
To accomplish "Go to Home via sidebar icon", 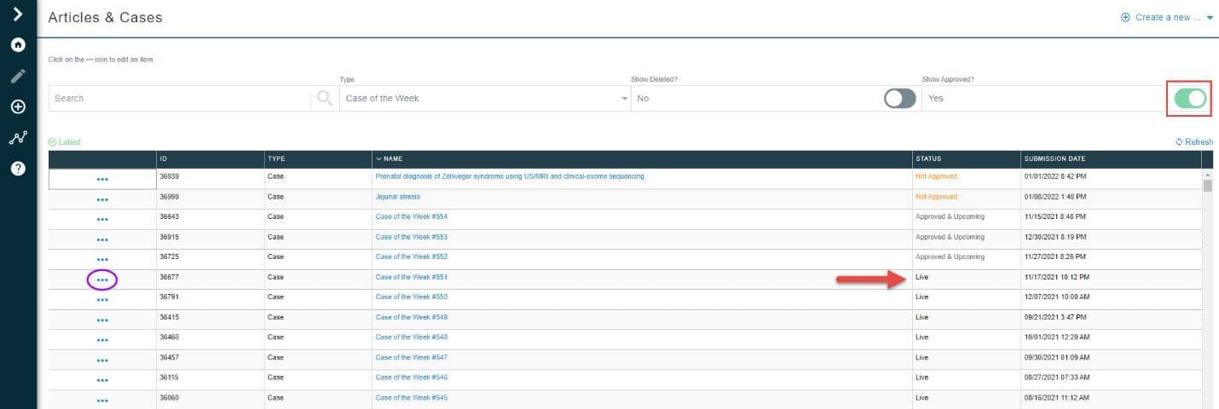I will point(18,45).
